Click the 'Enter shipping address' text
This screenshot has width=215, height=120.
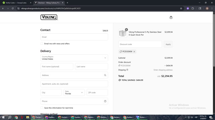pos(163,70)
